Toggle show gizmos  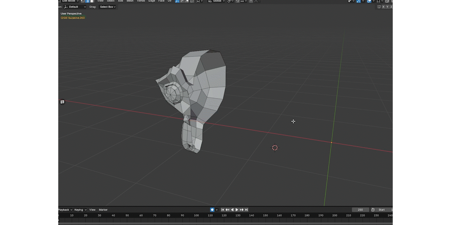[359, 1]
